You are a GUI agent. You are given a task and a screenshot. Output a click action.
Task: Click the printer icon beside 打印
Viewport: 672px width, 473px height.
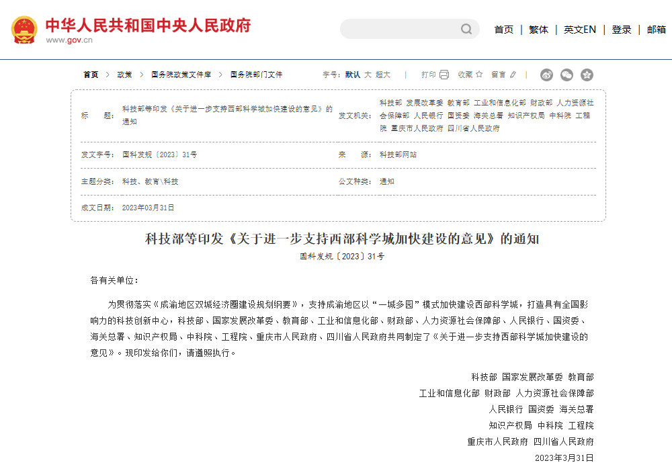(x=444, y=75)
